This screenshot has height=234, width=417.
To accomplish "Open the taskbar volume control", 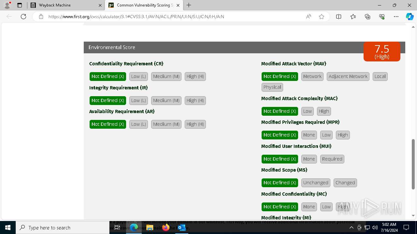I will pyautogui.click(x=375, y=227).
